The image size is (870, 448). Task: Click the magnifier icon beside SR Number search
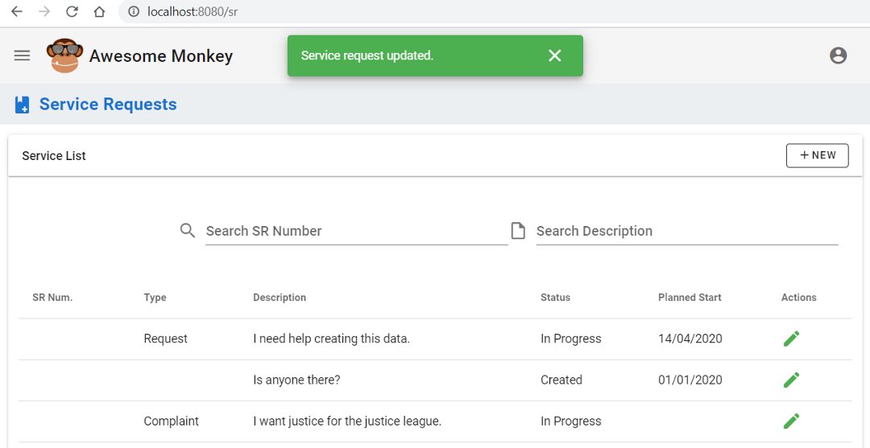coord(188,230)
